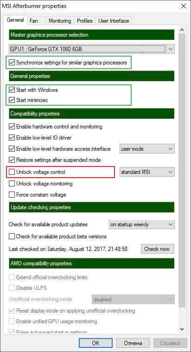Uncheck Synchronize settings for similar graphics processors
This screenshot has width=191, height=352.
[x=12, y=63]
